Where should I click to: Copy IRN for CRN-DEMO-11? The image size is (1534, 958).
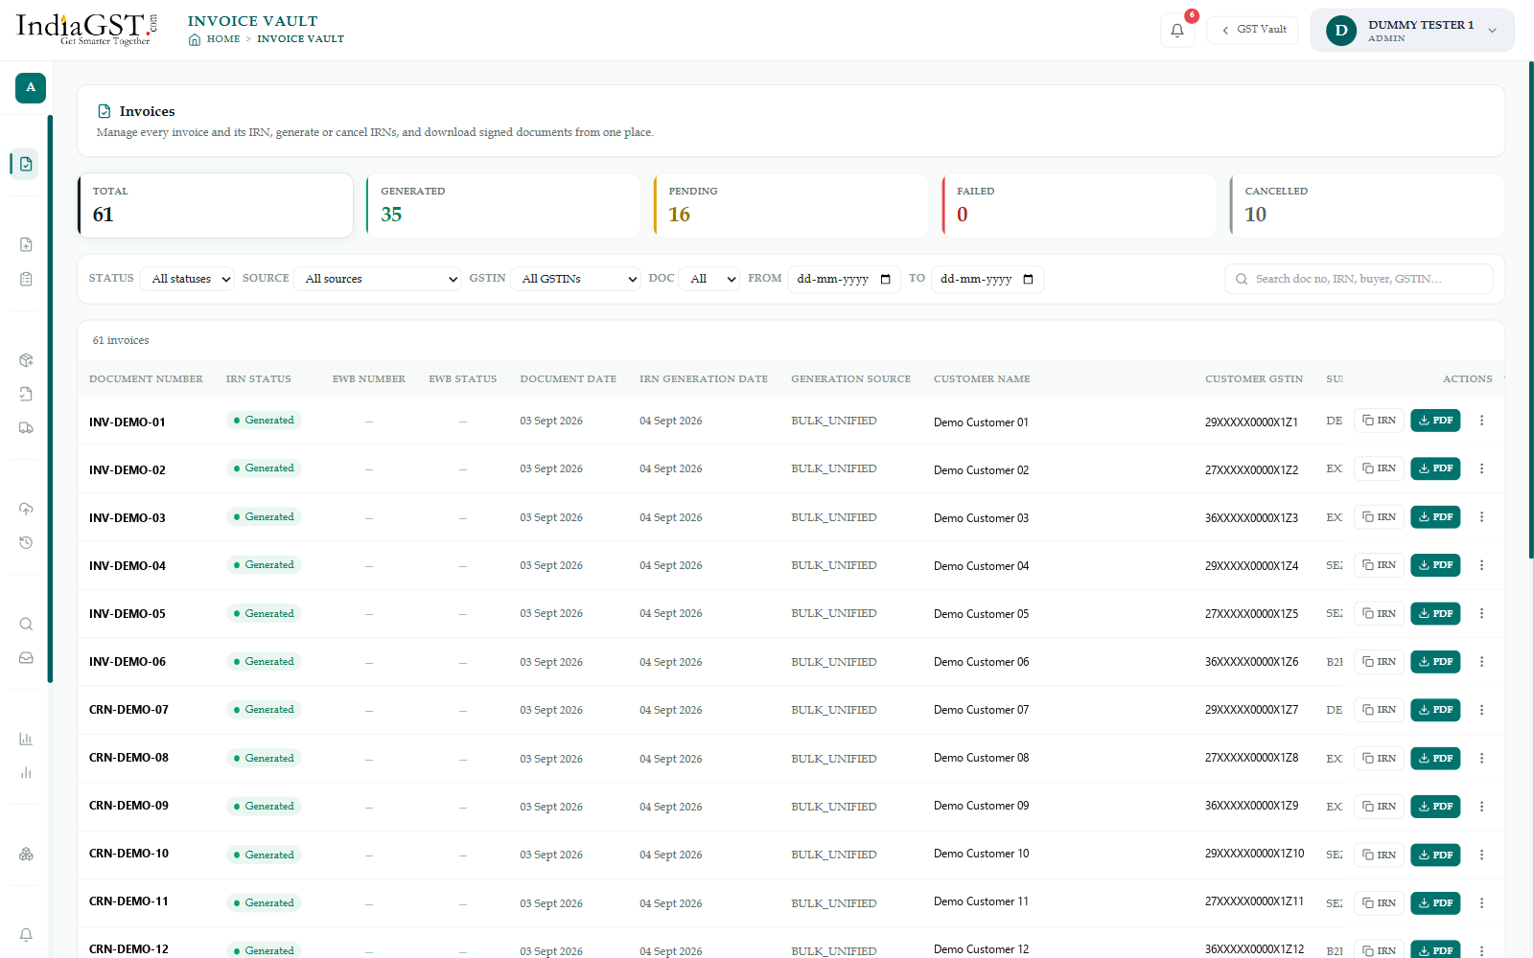tap(1379, 902)
